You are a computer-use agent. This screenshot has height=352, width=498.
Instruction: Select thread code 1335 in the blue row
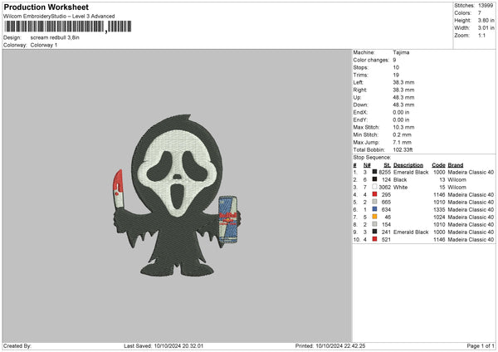click(439, 209)
